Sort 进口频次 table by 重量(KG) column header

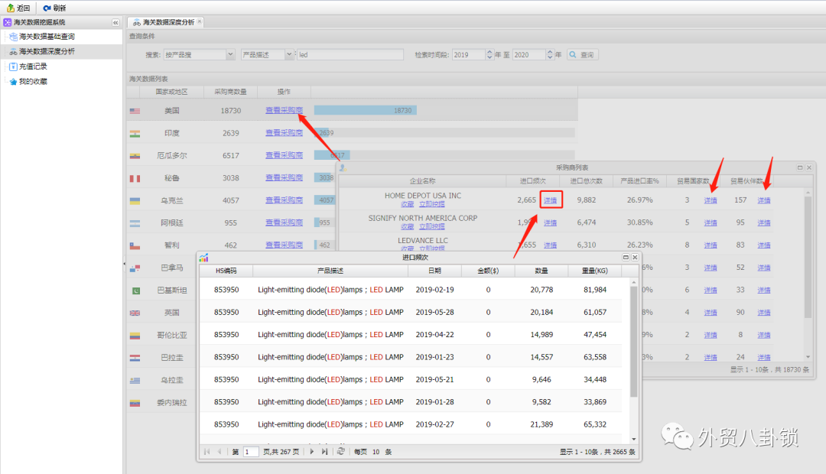[x=595, y=271]
